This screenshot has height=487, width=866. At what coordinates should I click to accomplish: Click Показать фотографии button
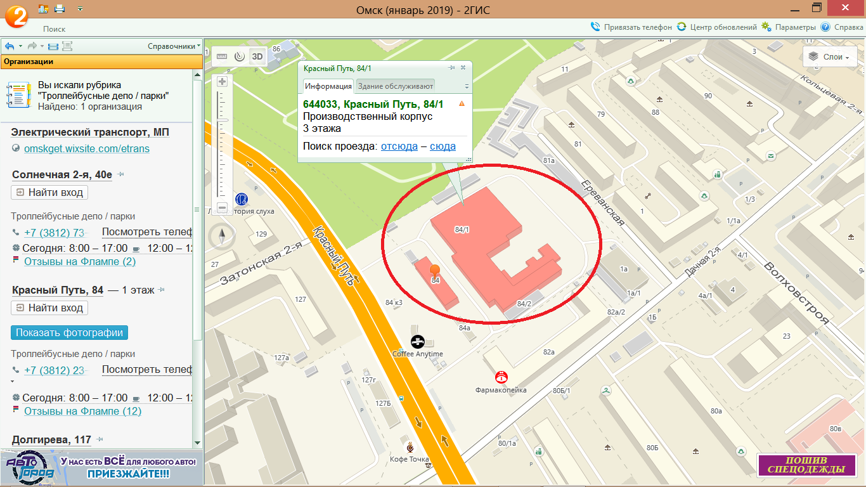(70, 332)
